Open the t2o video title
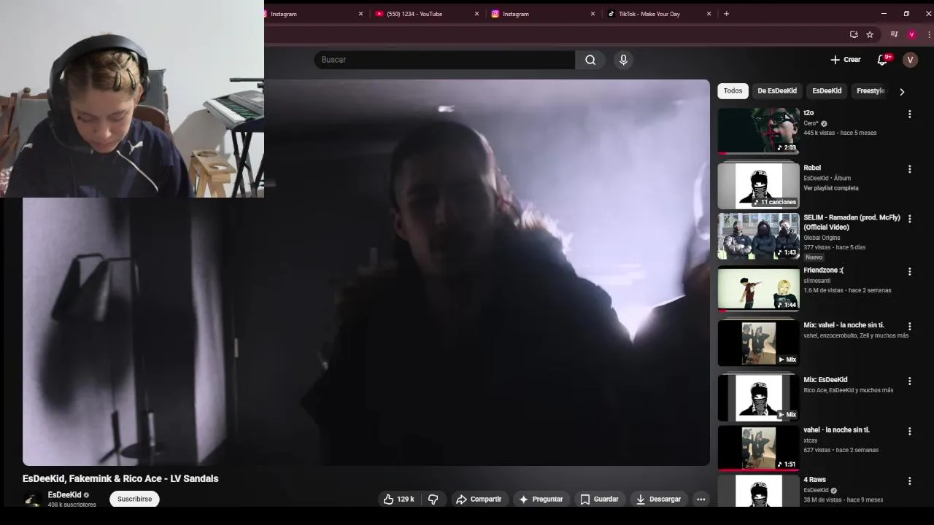 pos(808,113)
